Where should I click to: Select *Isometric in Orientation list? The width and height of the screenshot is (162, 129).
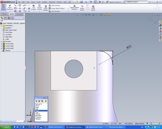coord(39,116)
